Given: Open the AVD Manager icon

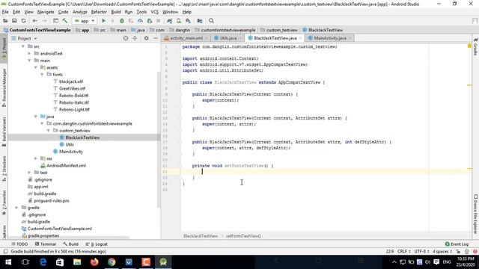Looking at the screenshot, I should point(179,21).
